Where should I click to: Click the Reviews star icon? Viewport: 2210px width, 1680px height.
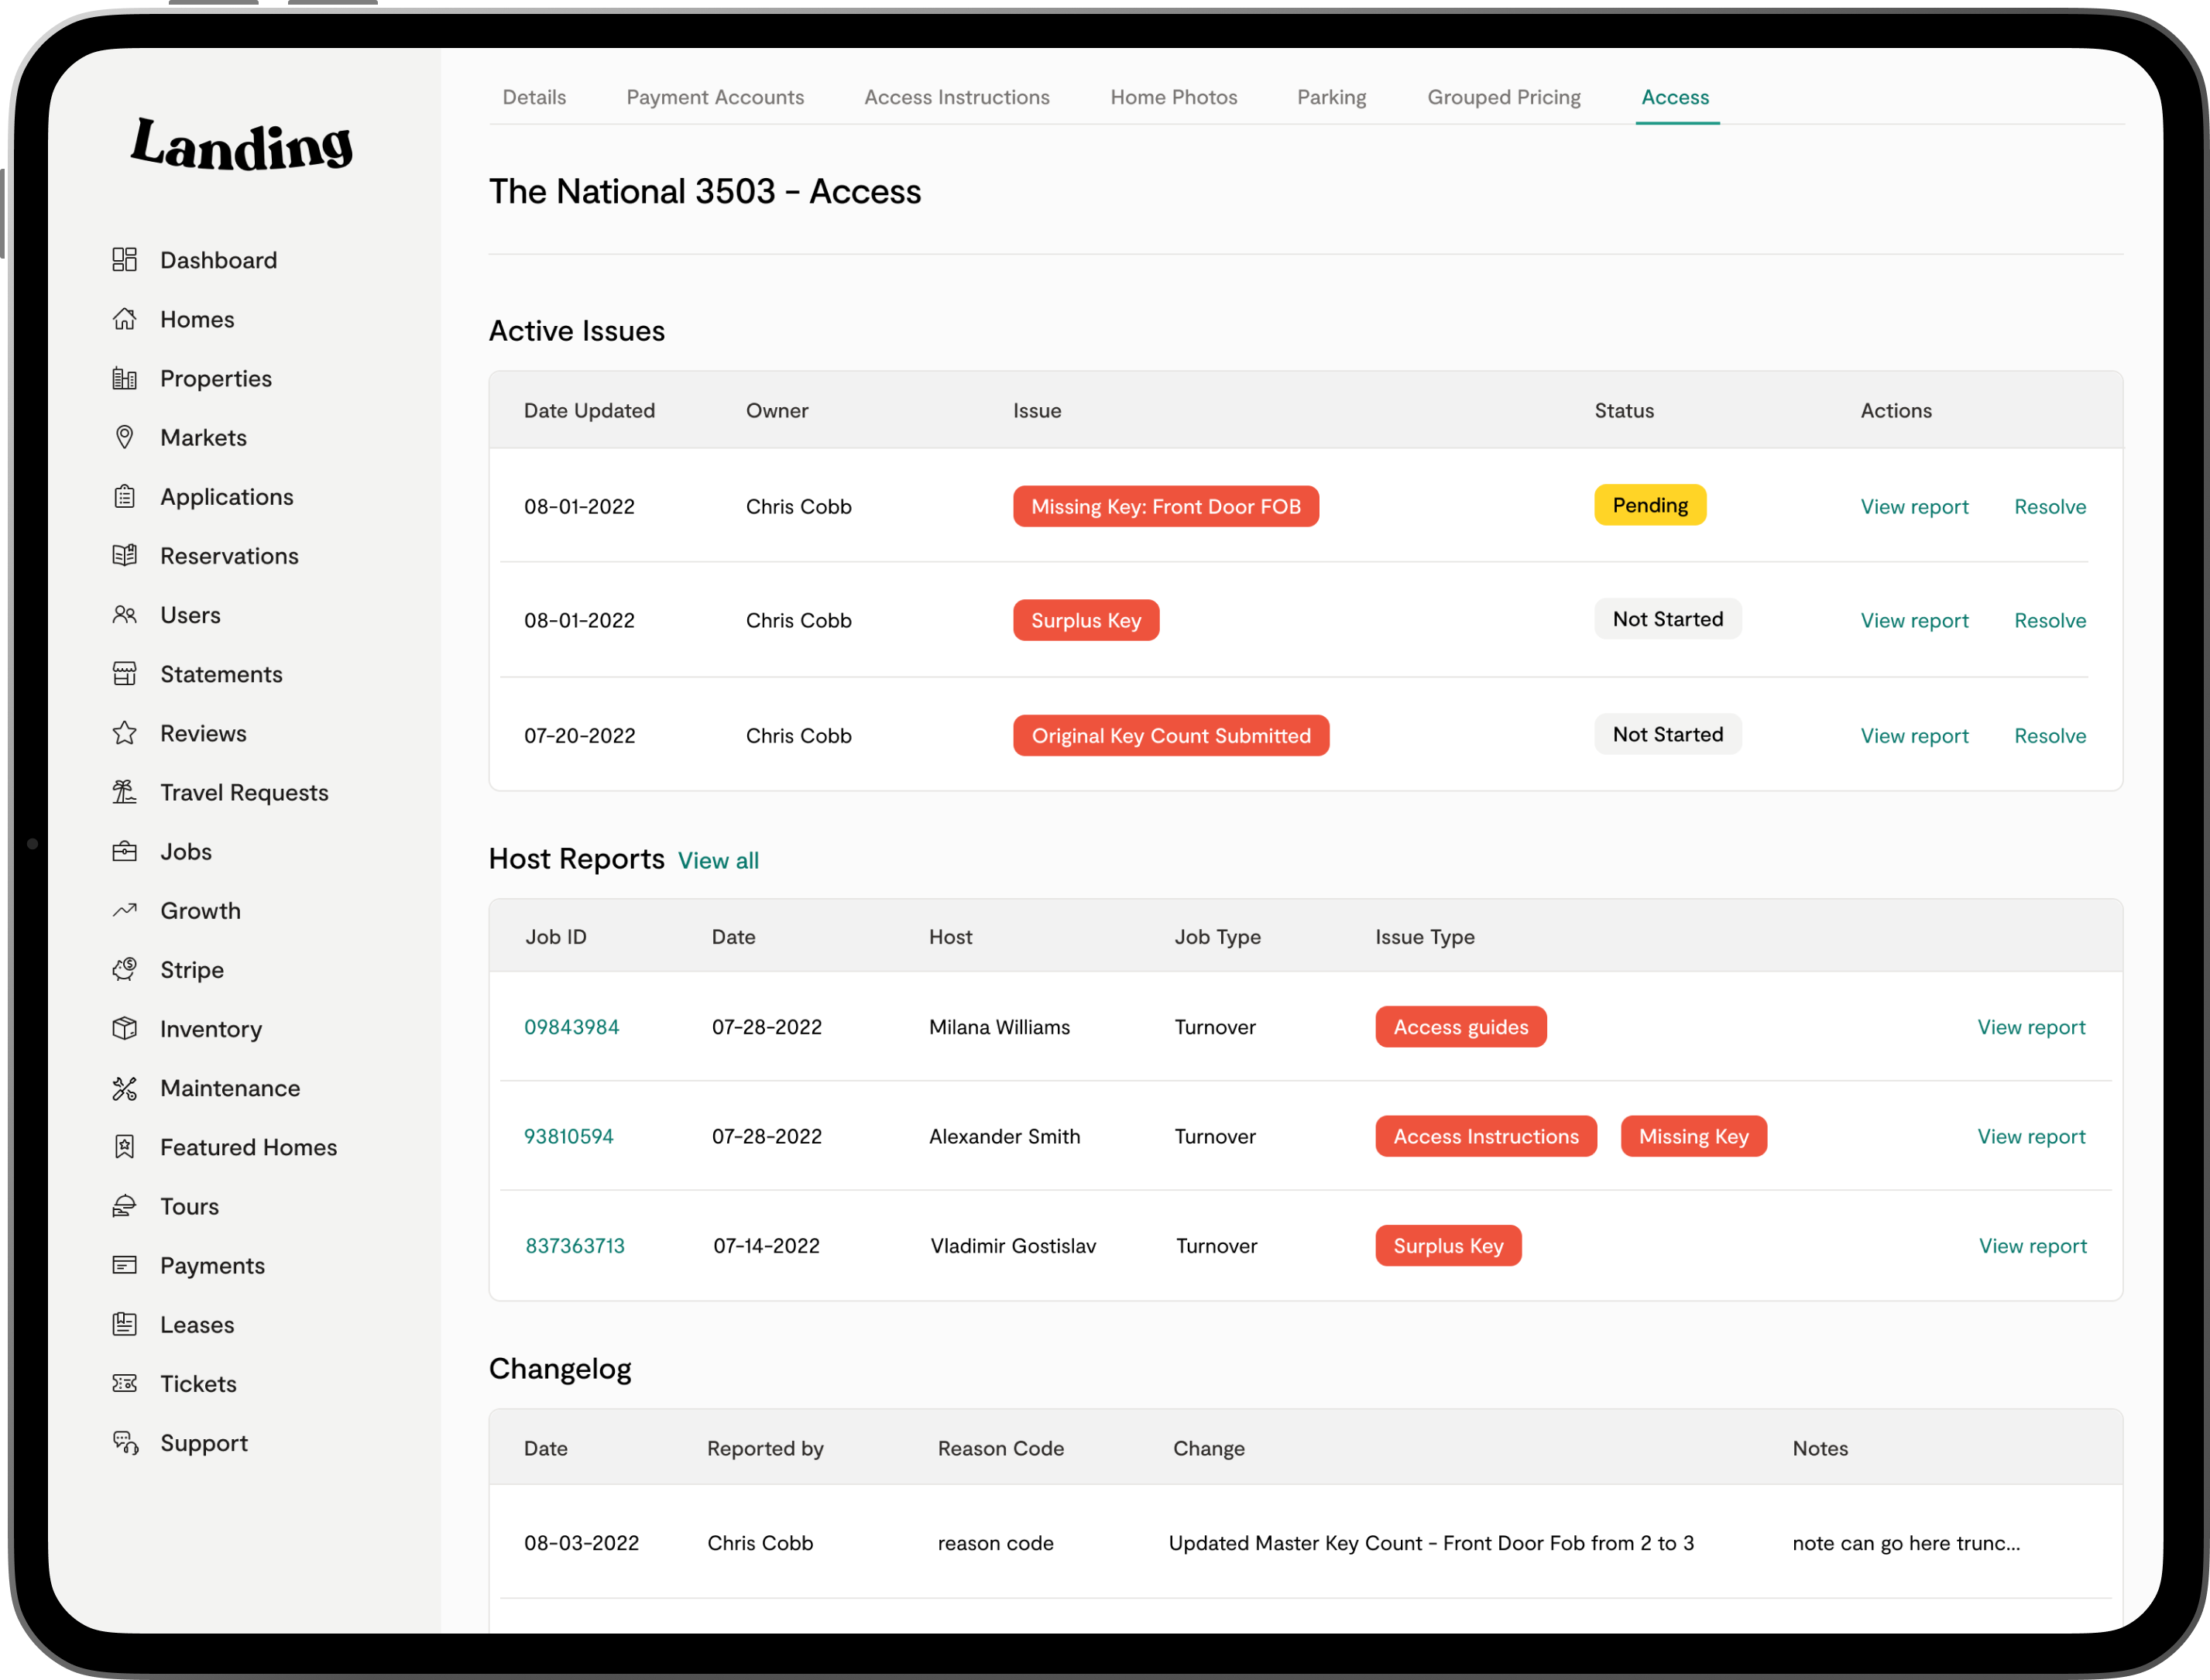pyautogui.click(x=124, y=733)
